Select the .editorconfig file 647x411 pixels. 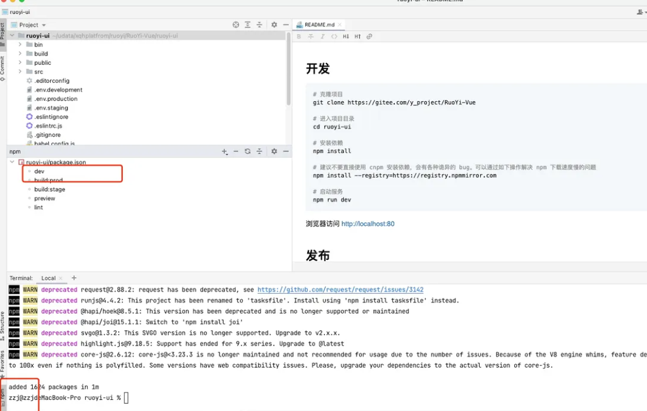point(51,81)
